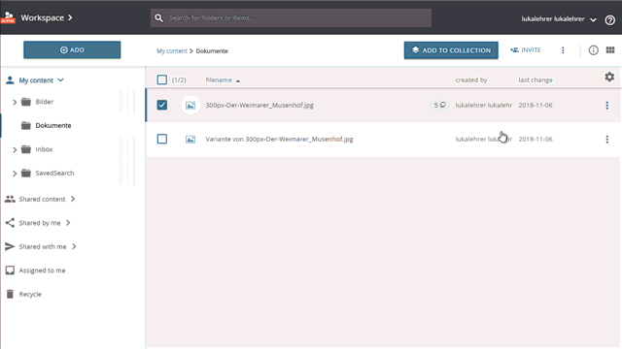Sort by created by column
Image resolution: width=622 pixels, height=349 pixels.
pos(470,79)
